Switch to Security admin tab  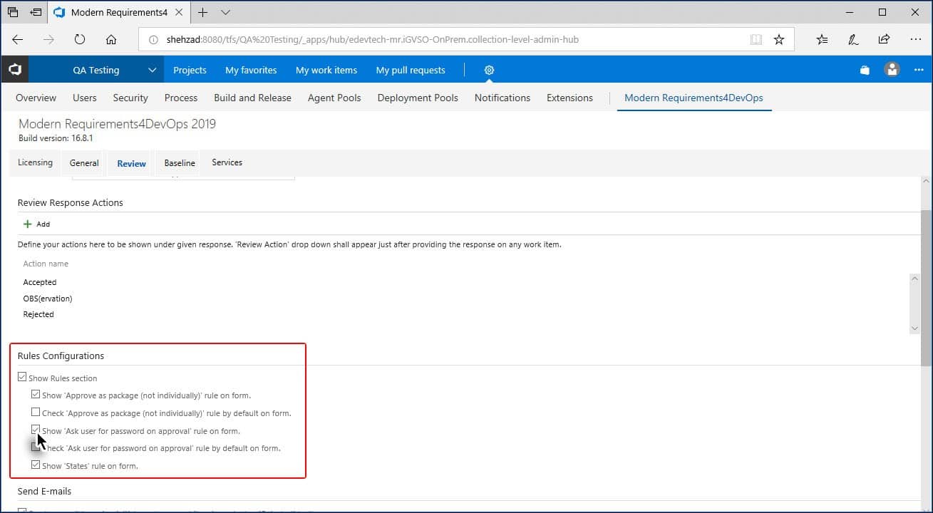point(130,98)
